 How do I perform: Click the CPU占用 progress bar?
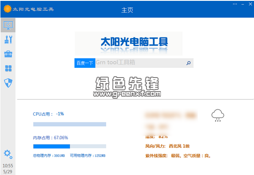(x=70, y=124)
